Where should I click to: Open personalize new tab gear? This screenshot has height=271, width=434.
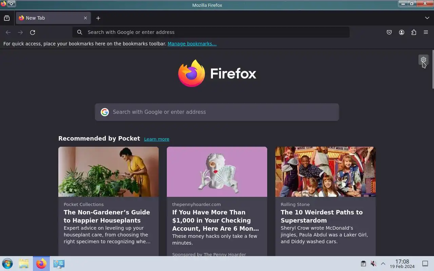[x=423, y=60]
